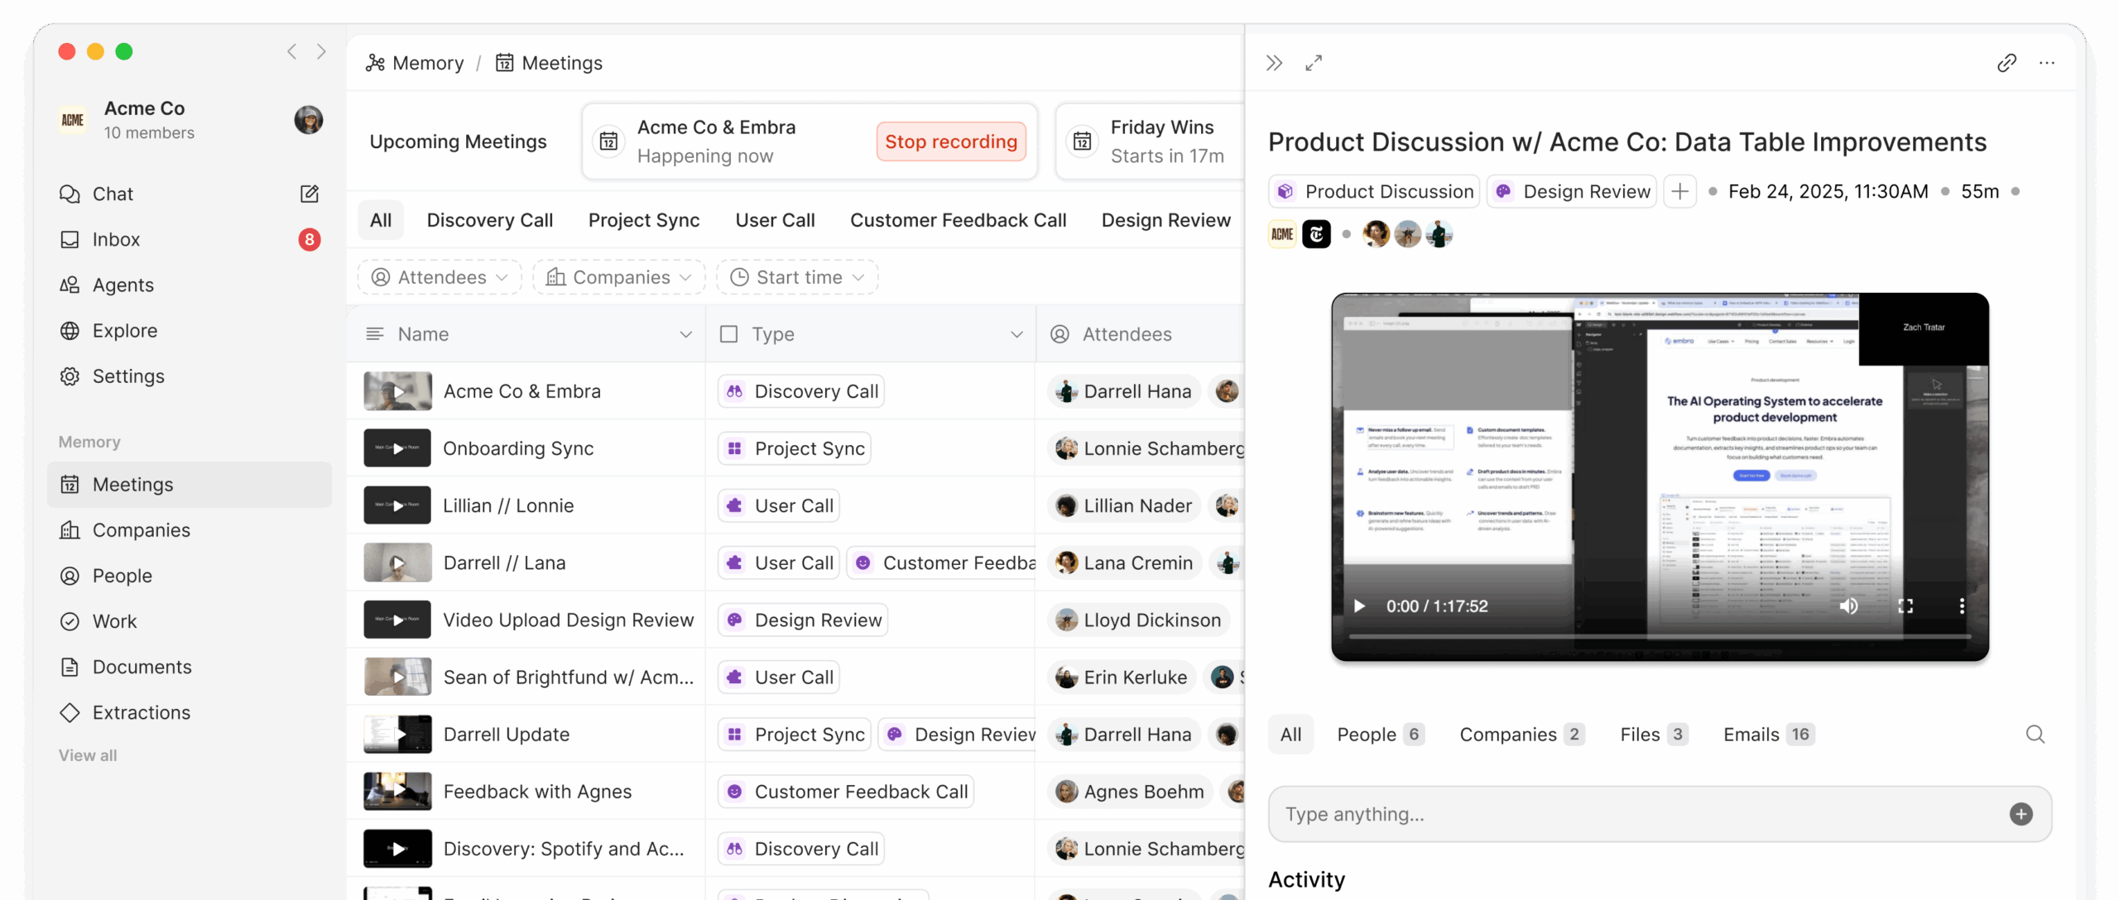
Task: Click the search icon beside Emails tab
Action: click(2035, 735)
